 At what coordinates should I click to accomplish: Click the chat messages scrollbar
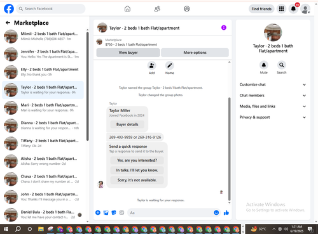click(229, 149)
